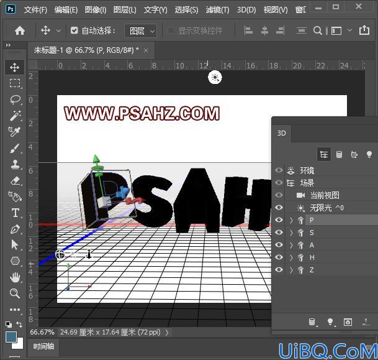Open the 滤镜(T) menu
This screenshot has width=378, height=360.
217,10
